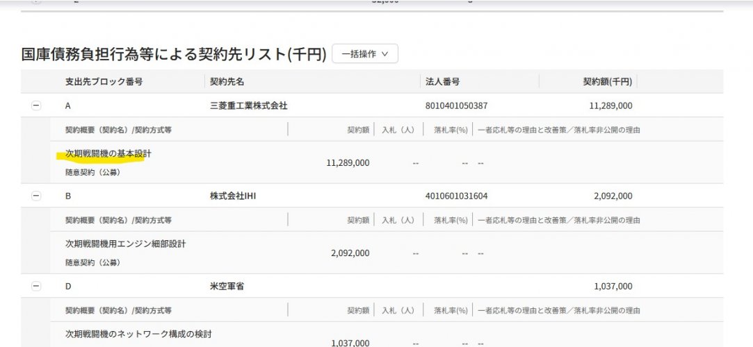
Task: Click 11,289,000 in the 三菱重工業 header row
Action: 611,106
